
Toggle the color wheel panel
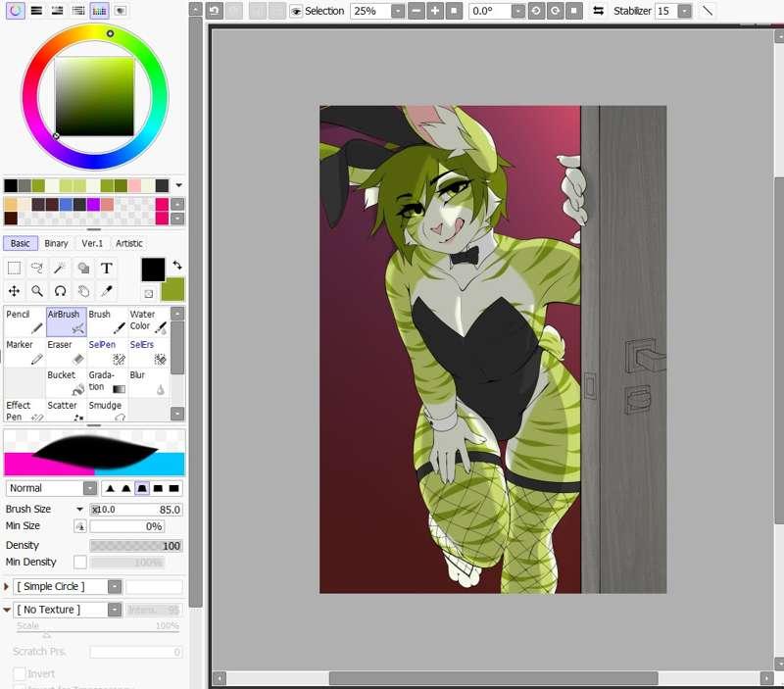[15, 11]
